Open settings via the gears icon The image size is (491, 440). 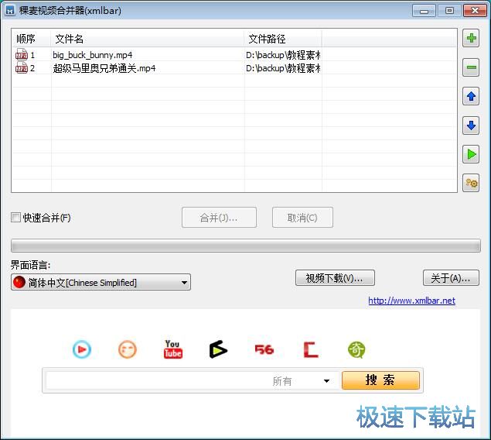(470, 183)
